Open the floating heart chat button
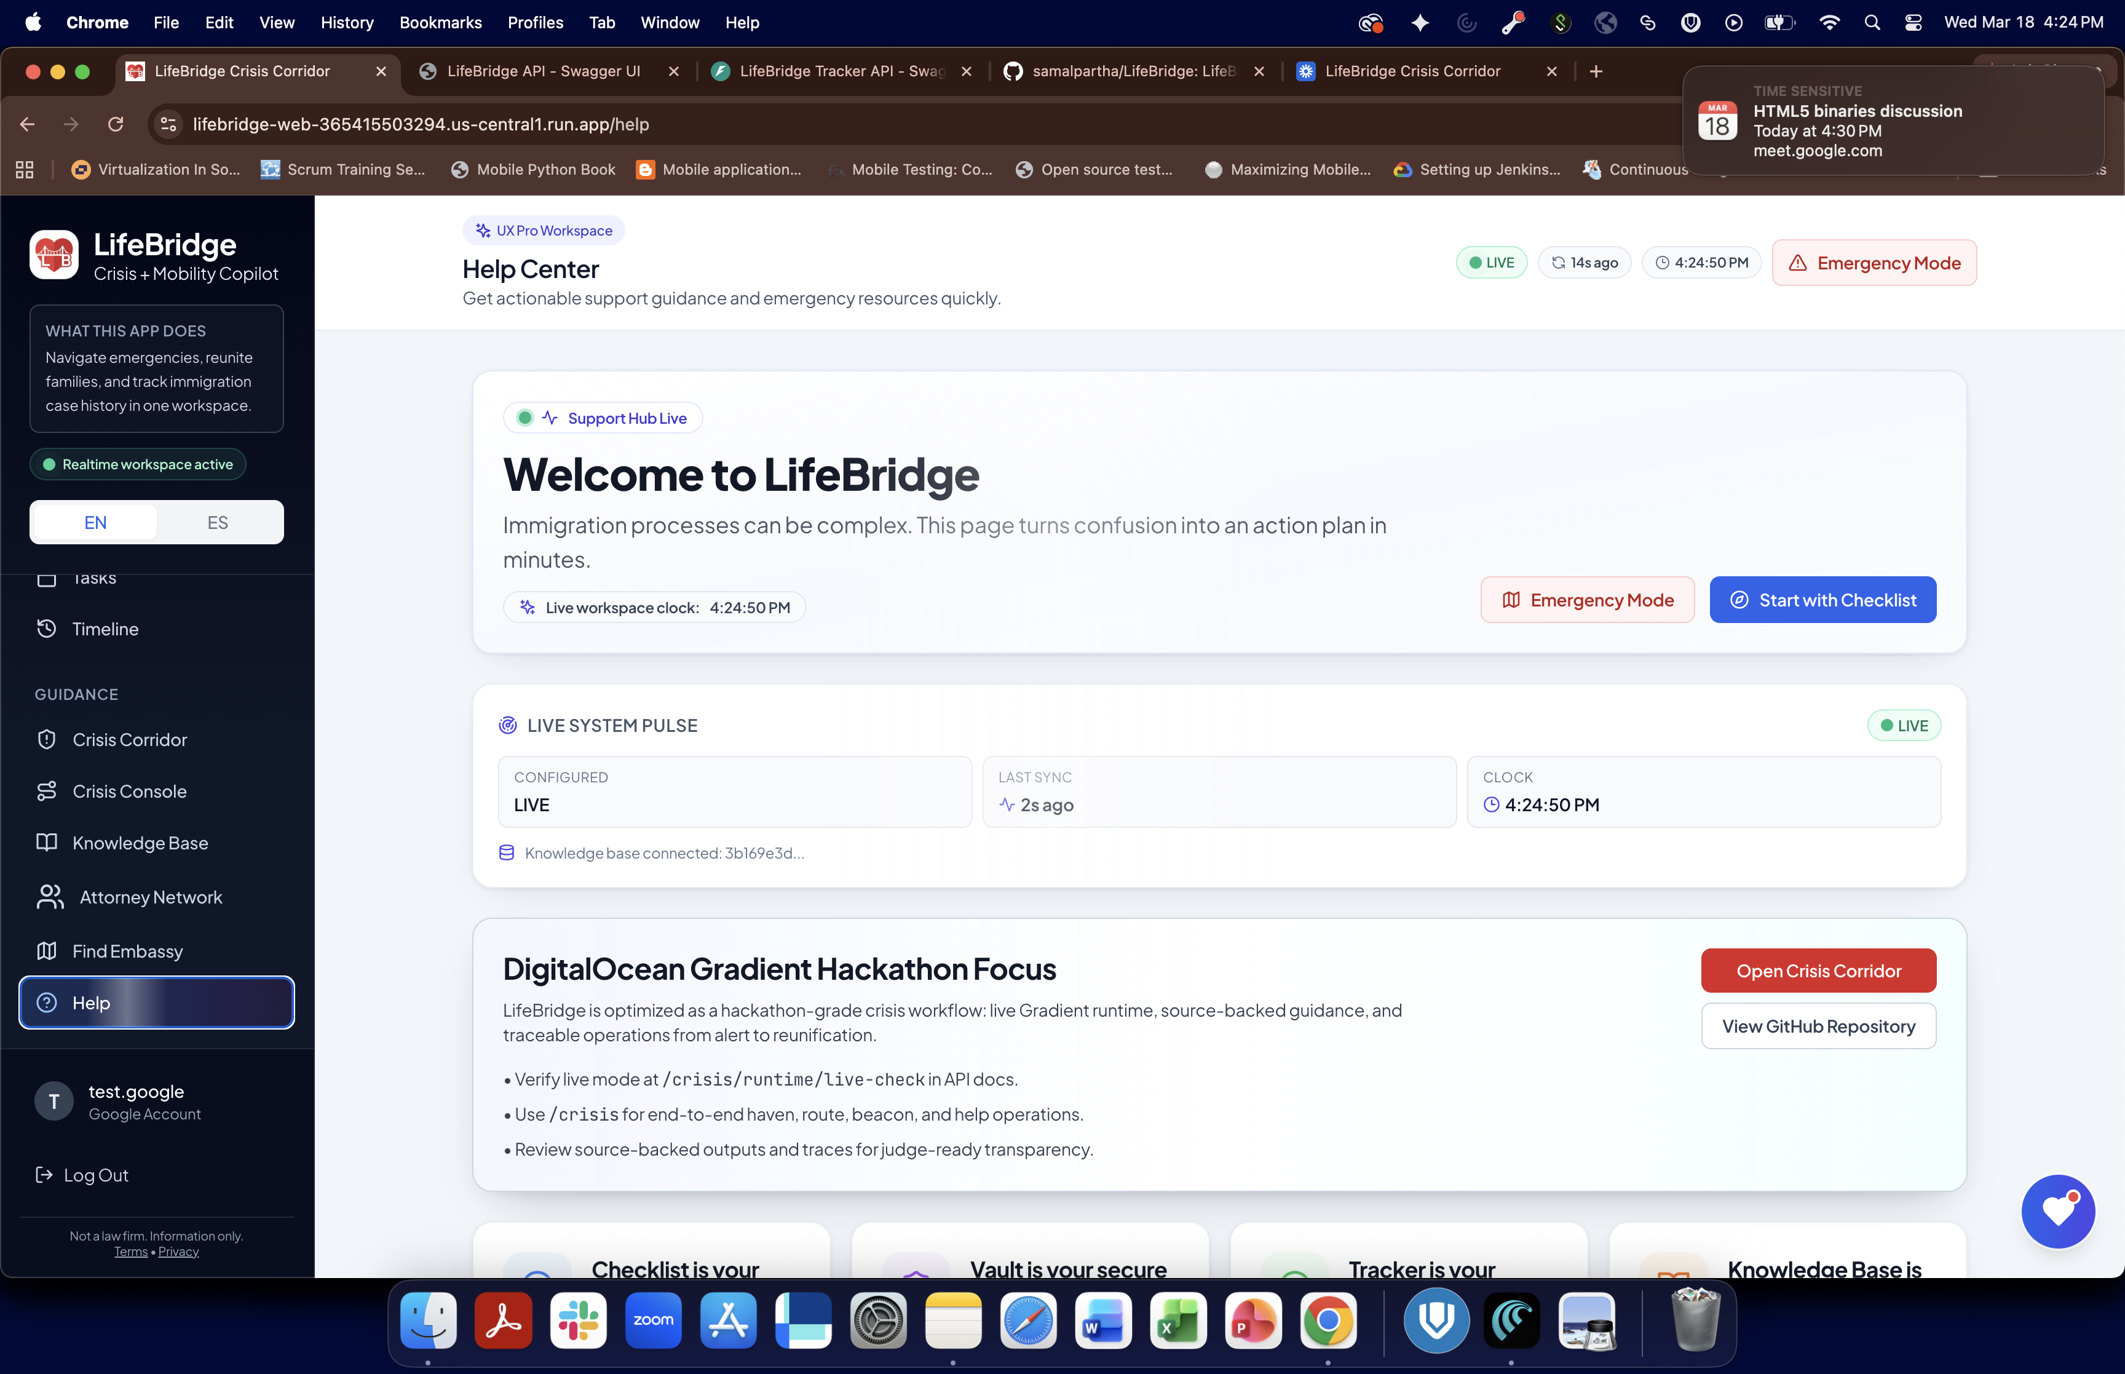This screenshot has height=1374, width=2125. 2057,1211
